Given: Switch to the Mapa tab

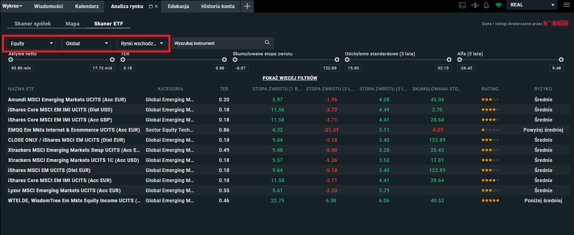Looking at the screenshot, I should (x=72, y=23).
